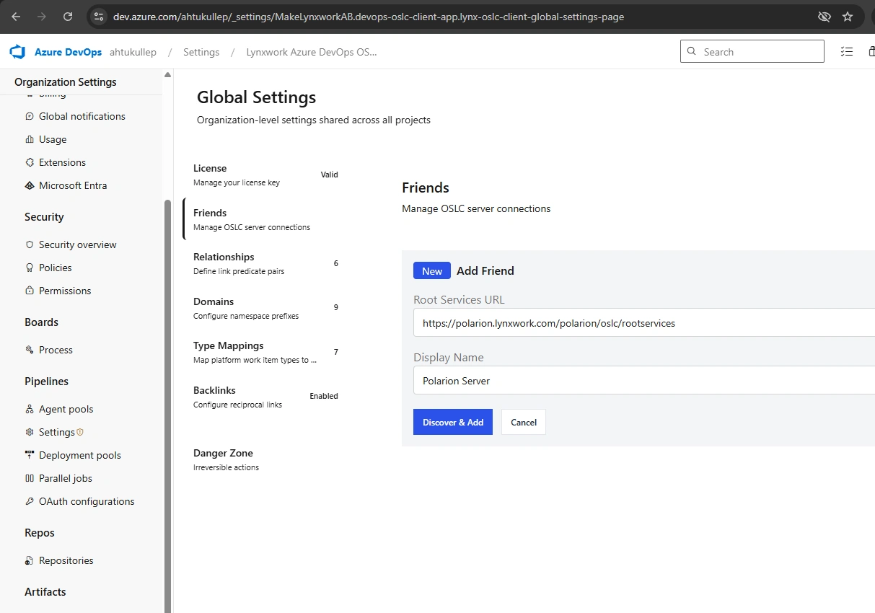Click the Extensions puzzle icon

click(x=30, y=162)
